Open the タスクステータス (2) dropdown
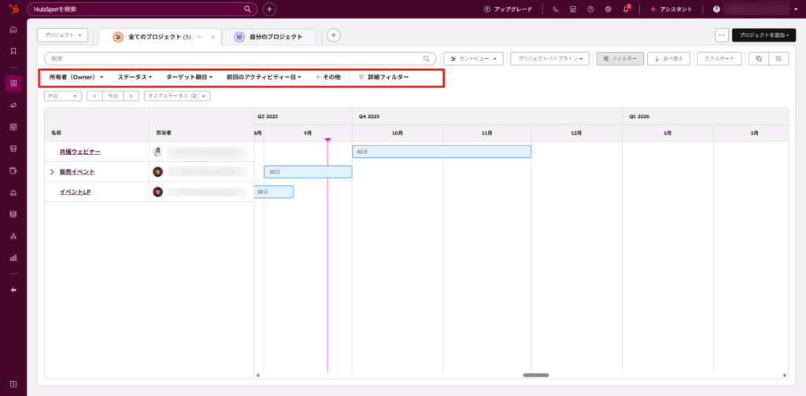This screenshot has height=396, width=806. [x=177, y=96]
